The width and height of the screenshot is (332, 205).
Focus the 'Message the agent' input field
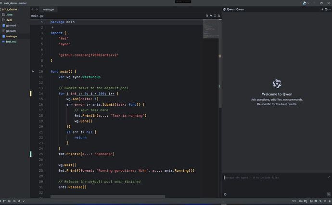point(275,178)
